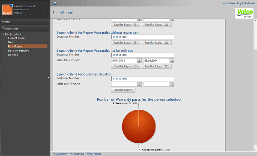Image resolution: width=257 pixels, height=156 pixels.
Task: Select Current Claim in the sidebar
Action: tap(16, 38)
